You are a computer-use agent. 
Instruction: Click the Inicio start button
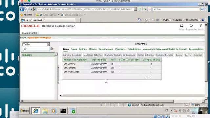point(25,111)
